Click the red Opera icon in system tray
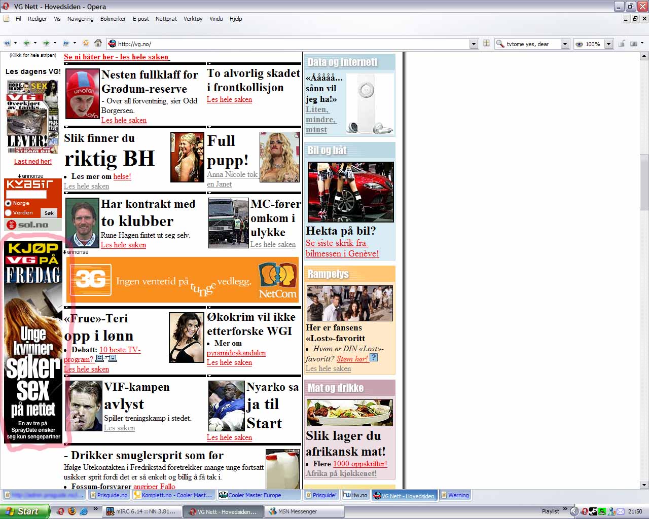The width and height of the screenshot is (649, 519). tap(585, 511)
